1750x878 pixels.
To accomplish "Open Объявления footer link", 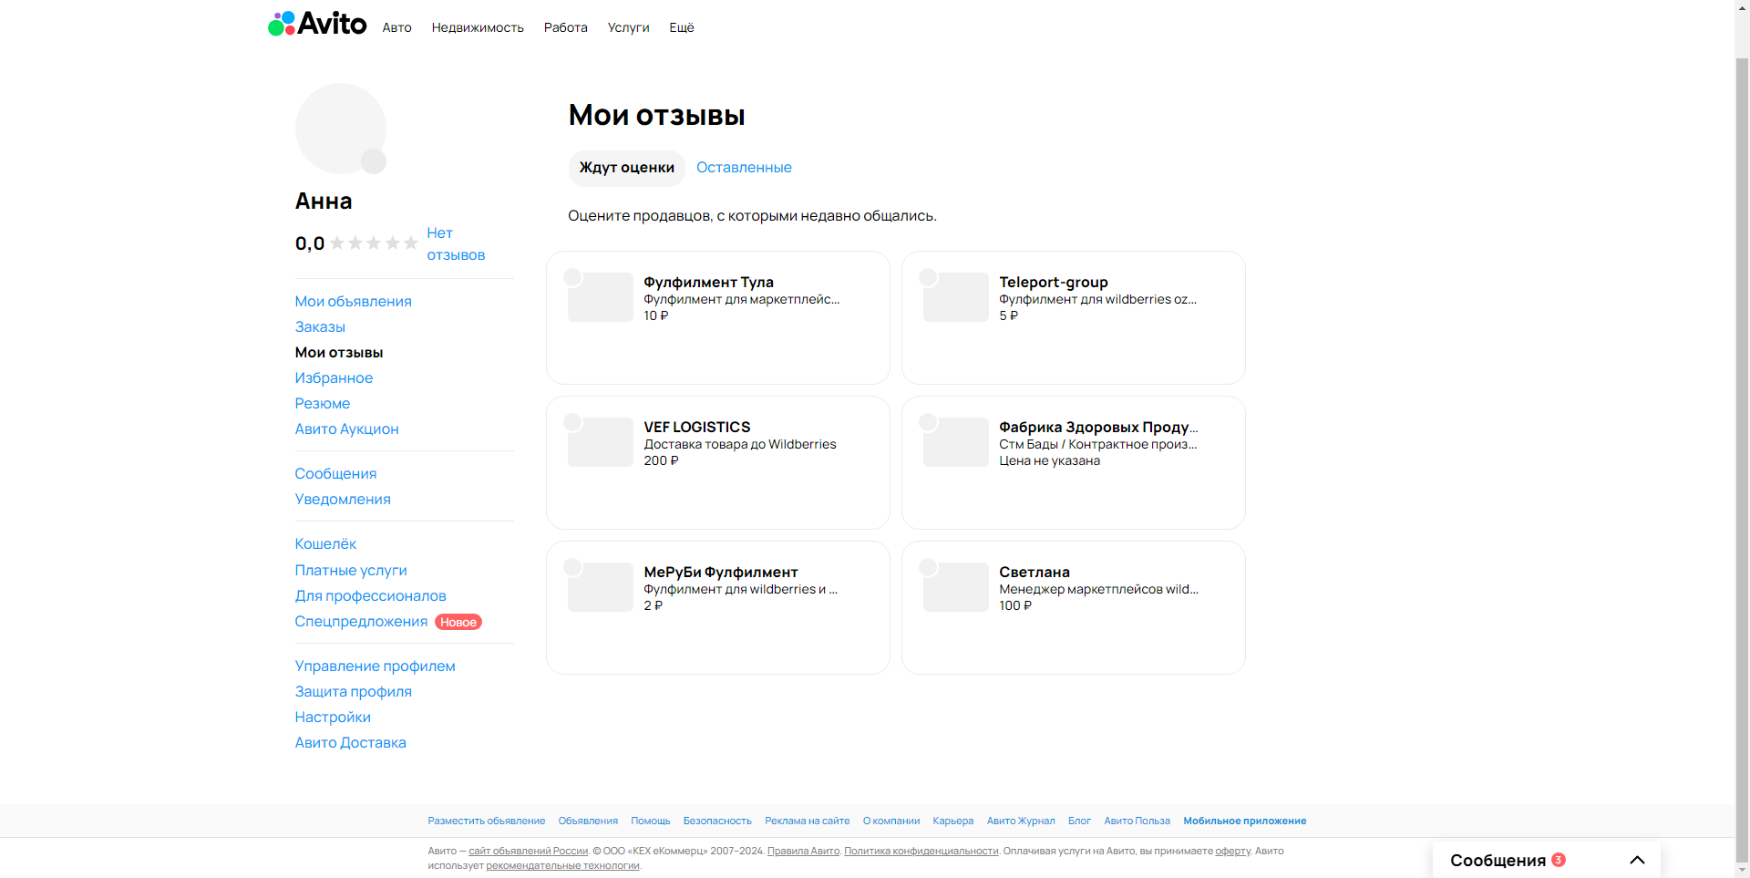I will click(588, 821).
